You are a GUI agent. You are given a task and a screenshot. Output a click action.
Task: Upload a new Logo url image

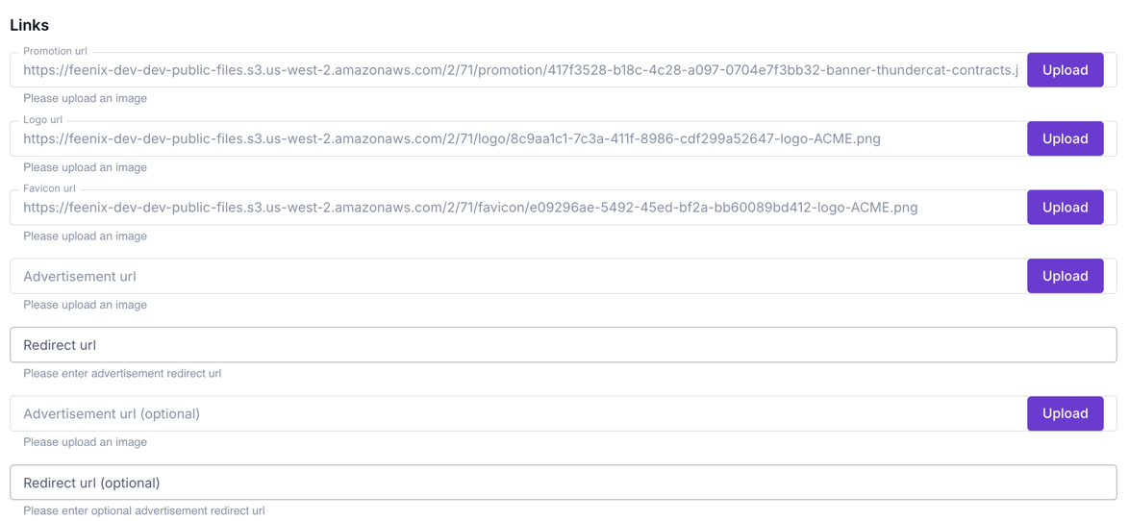(1065, 138)
